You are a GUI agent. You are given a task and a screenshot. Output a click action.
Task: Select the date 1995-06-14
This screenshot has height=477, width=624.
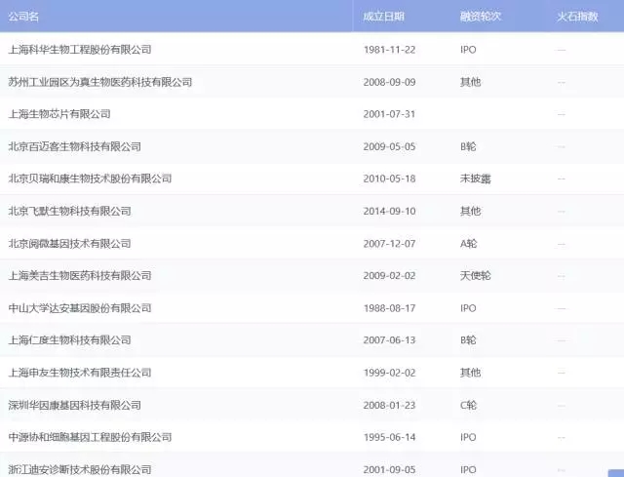389,437
